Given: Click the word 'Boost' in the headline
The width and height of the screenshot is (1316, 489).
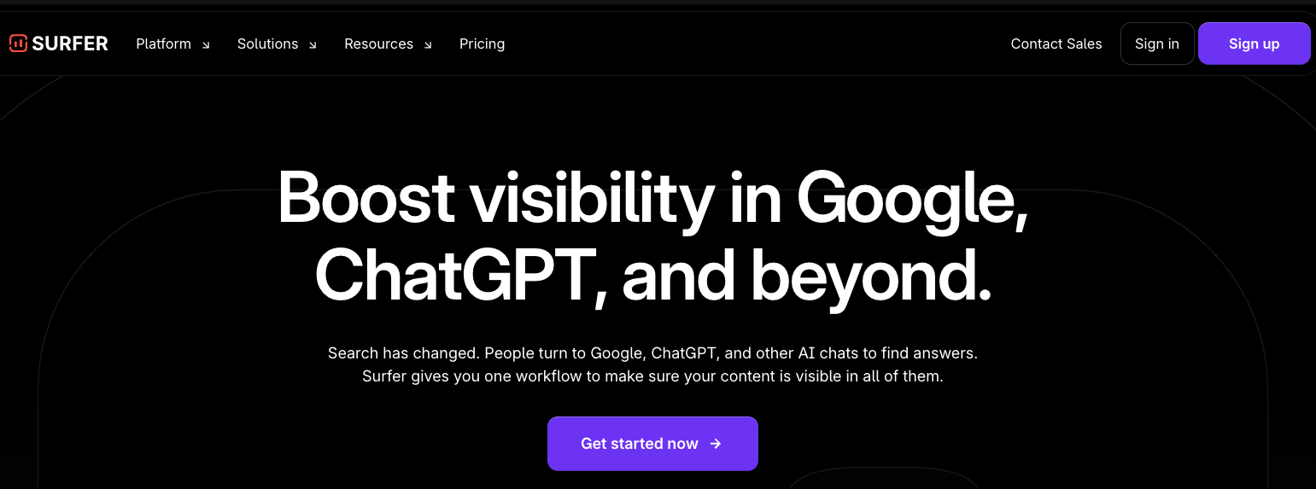Looking at the screenshot, I should [x=366, y=198].
